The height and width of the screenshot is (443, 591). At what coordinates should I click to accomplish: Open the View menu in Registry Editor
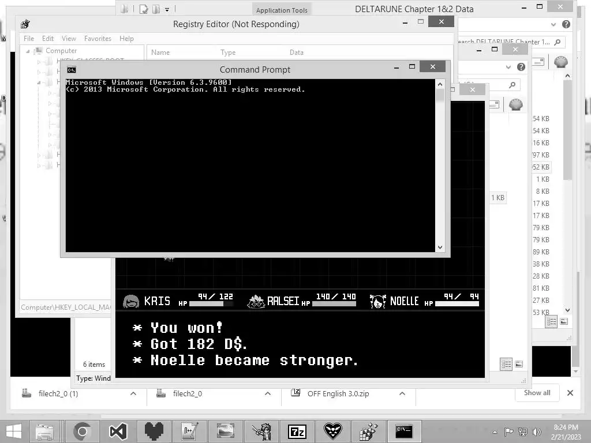coord(69,39)
